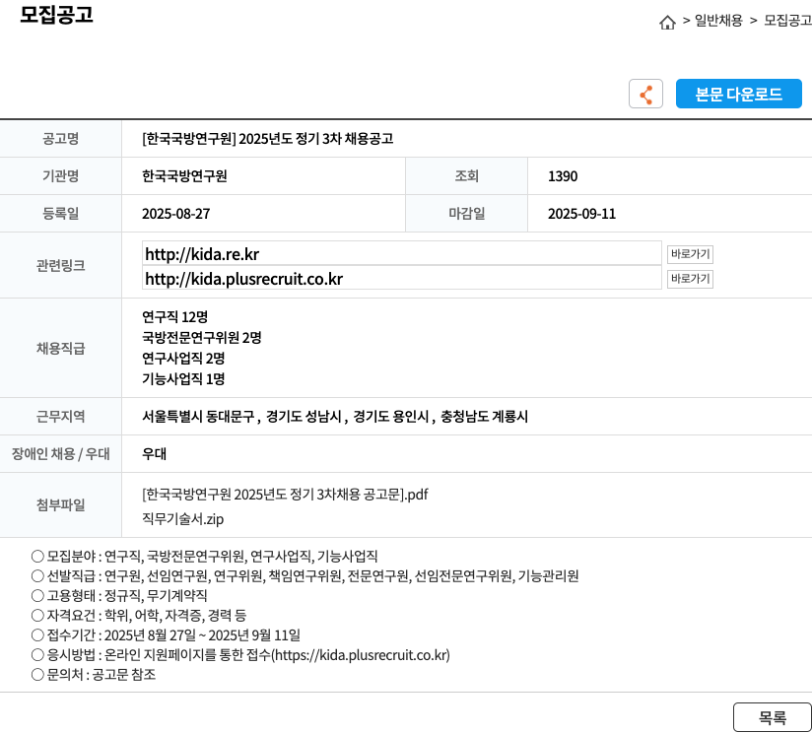Click the home icon in breadcrumb

[x=667, y=23]
